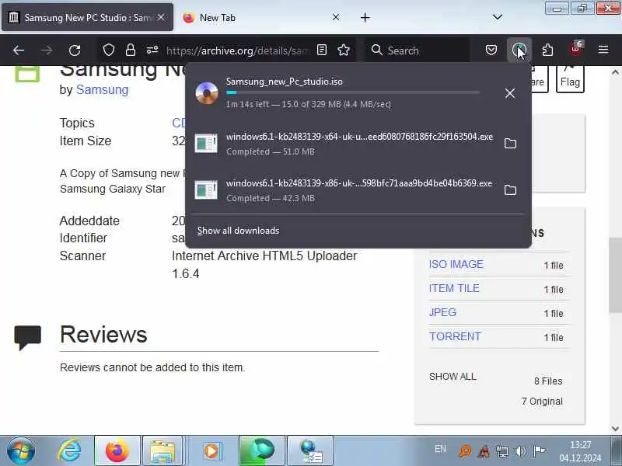Open the Firefox application hamburger menu
Image resolution: width=622 pixels, height=466 pixels.
603,50
